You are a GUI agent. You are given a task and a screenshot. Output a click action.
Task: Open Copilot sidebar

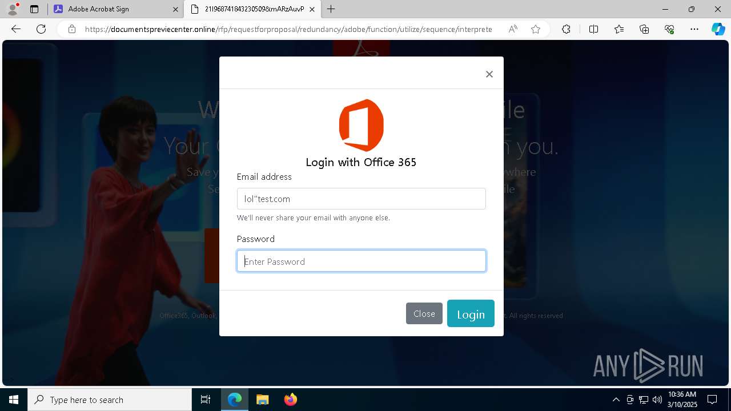click(x=718, y=29)
